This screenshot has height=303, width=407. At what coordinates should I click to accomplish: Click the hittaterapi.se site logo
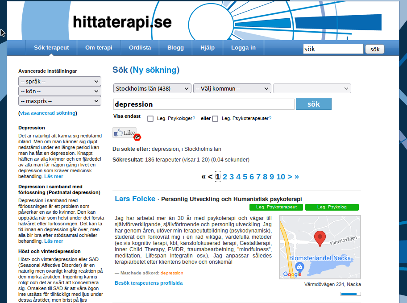tap(122, 22)
